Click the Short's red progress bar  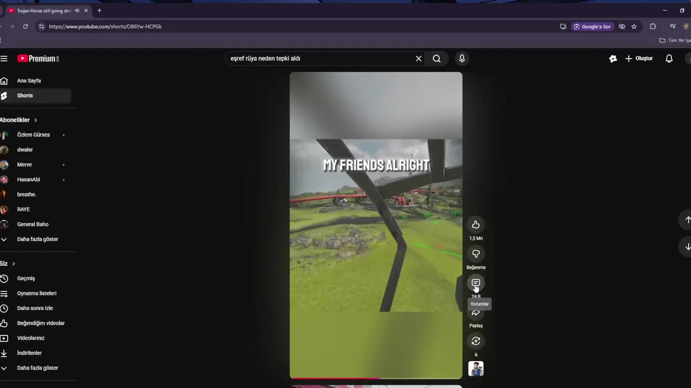click(376, 378)
